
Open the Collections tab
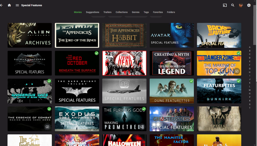coord(122,12)
